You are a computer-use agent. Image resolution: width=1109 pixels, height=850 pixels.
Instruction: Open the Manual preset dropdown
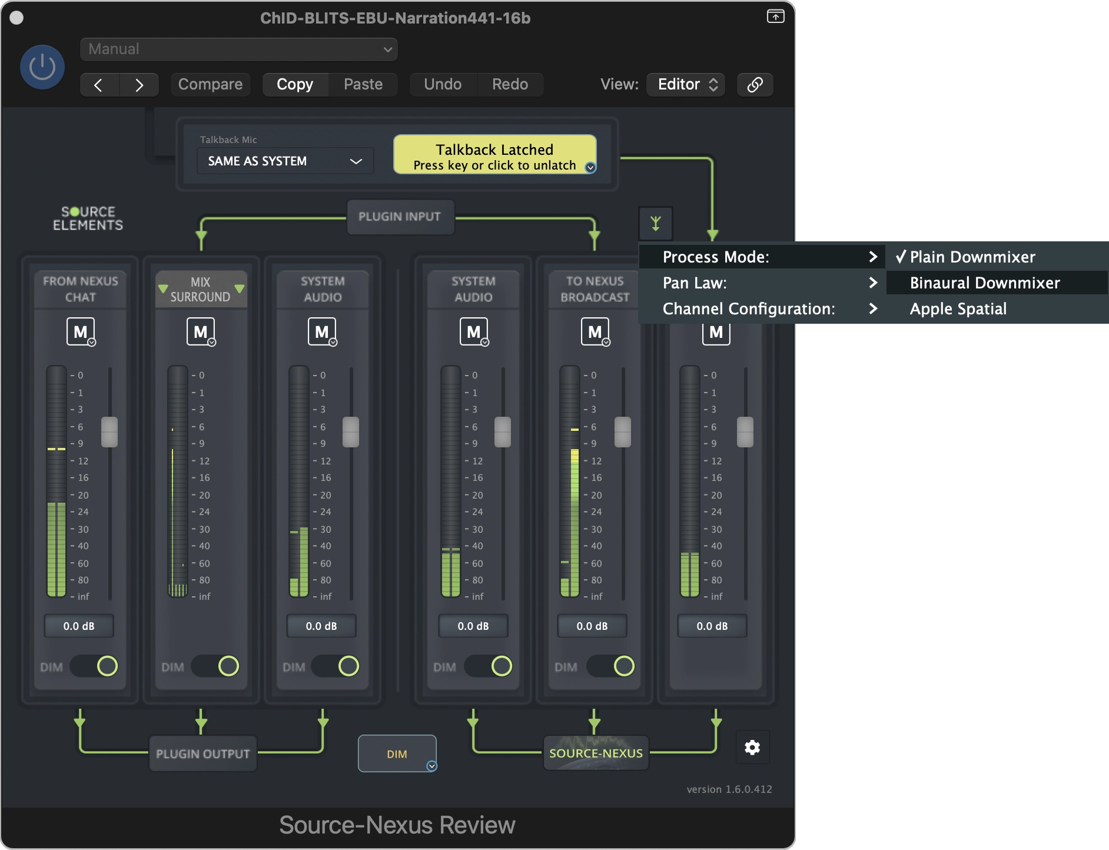(239, 49)
